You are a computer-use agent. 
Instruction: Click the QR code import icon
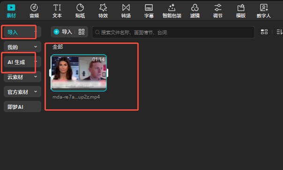[x=82, y=32]
